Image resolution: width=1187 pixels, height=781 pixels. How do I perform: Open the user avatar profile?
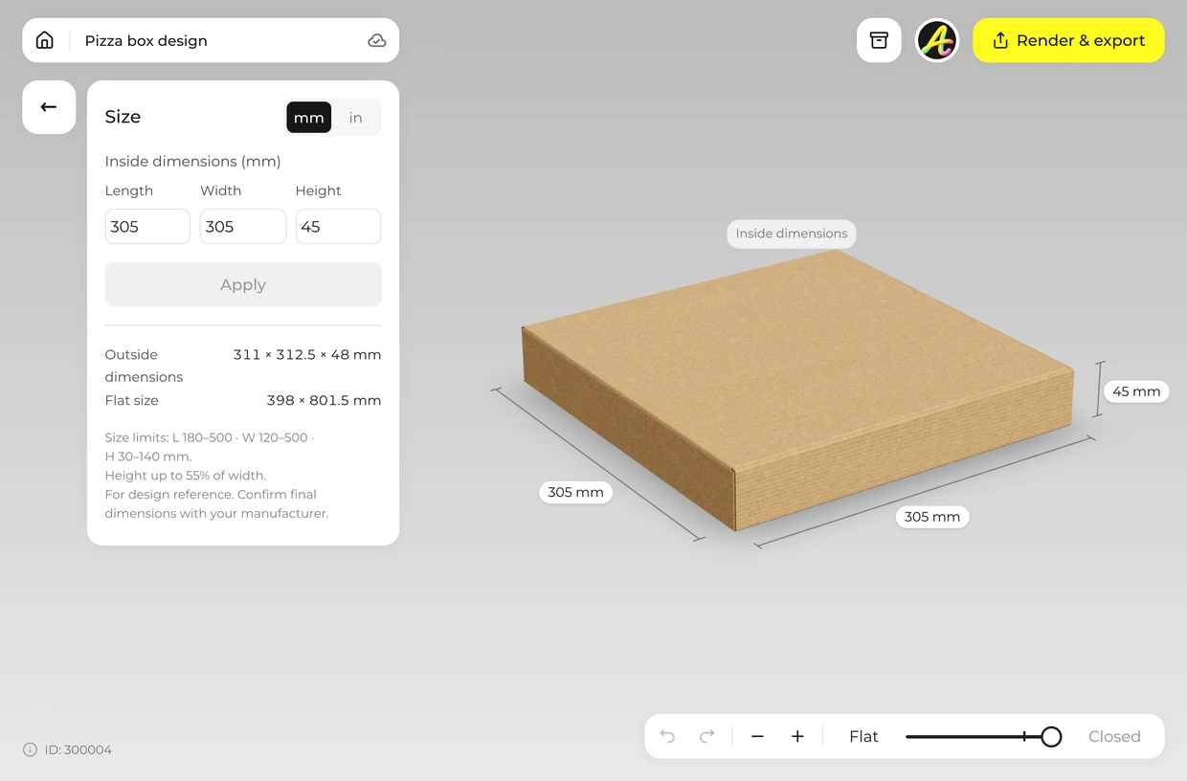937,40
